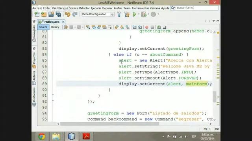Click the Profile Project round icon
The height and width of the screenshot is (141, 252).
[x=153, y=14]
